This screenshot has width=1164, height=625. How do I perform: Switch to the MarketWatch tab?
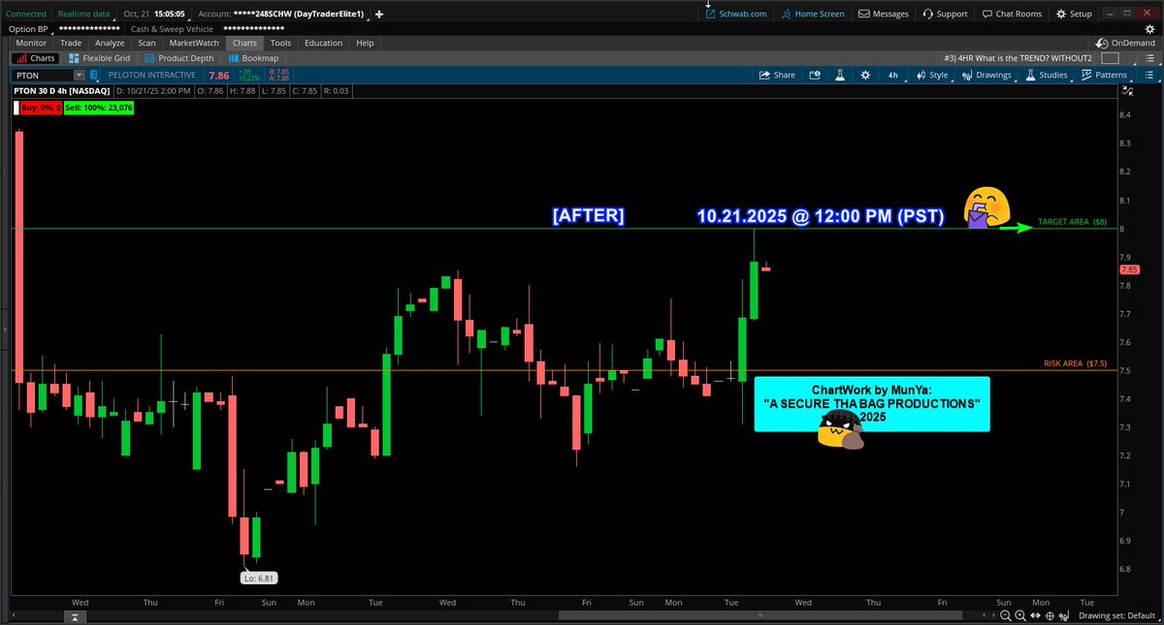coord(194,43)
